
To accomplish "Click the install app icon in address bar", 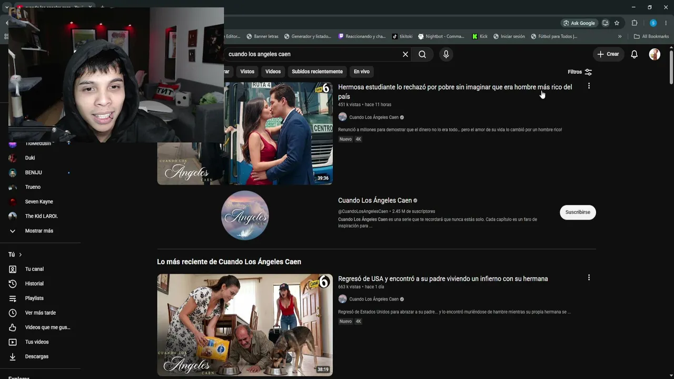I will [606, 23].
